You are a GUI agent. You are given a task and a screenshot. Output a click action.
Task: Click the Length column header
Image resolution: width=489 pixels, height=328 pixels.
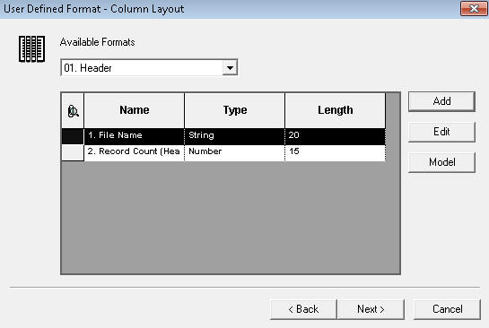point(336,110)
